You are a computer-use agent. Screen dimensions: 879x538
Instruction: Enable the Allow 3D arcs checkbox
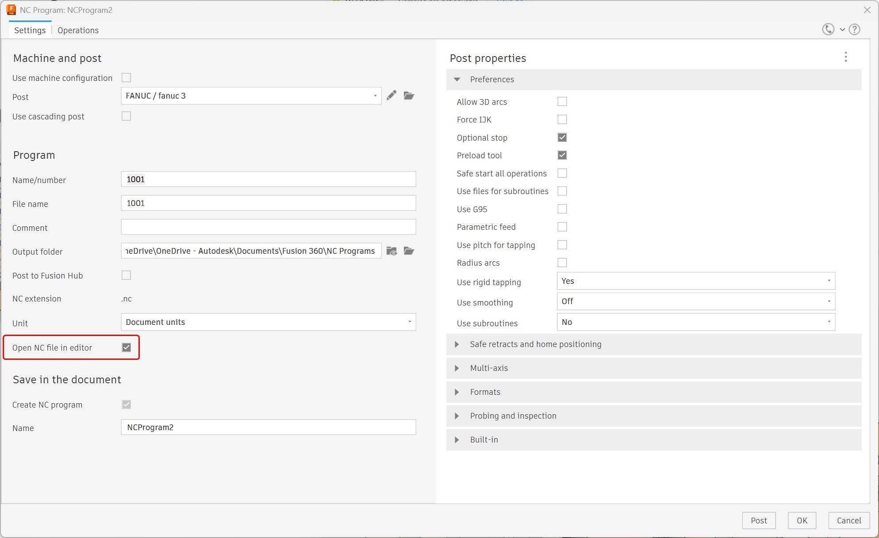(x=562, y=102)
